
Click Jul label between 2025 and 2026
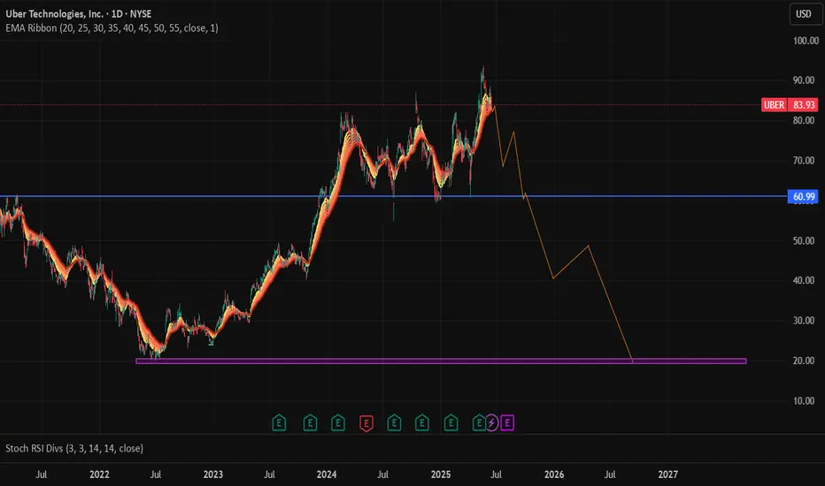pyautogui.click(x=497, y=475)
